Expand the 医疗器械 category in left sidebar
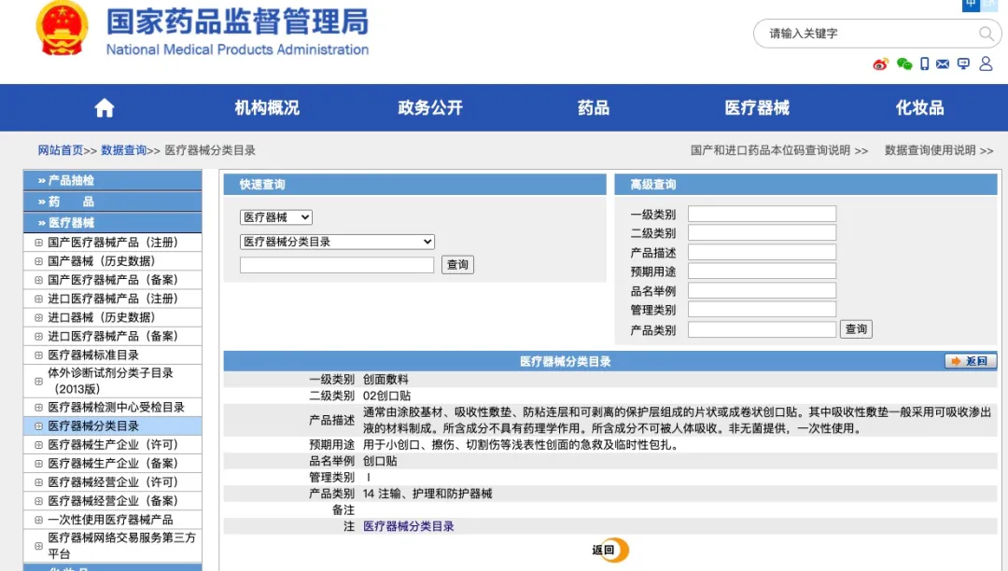The height and width of the screenshot is (571, 1008). [x=112, y=222]
